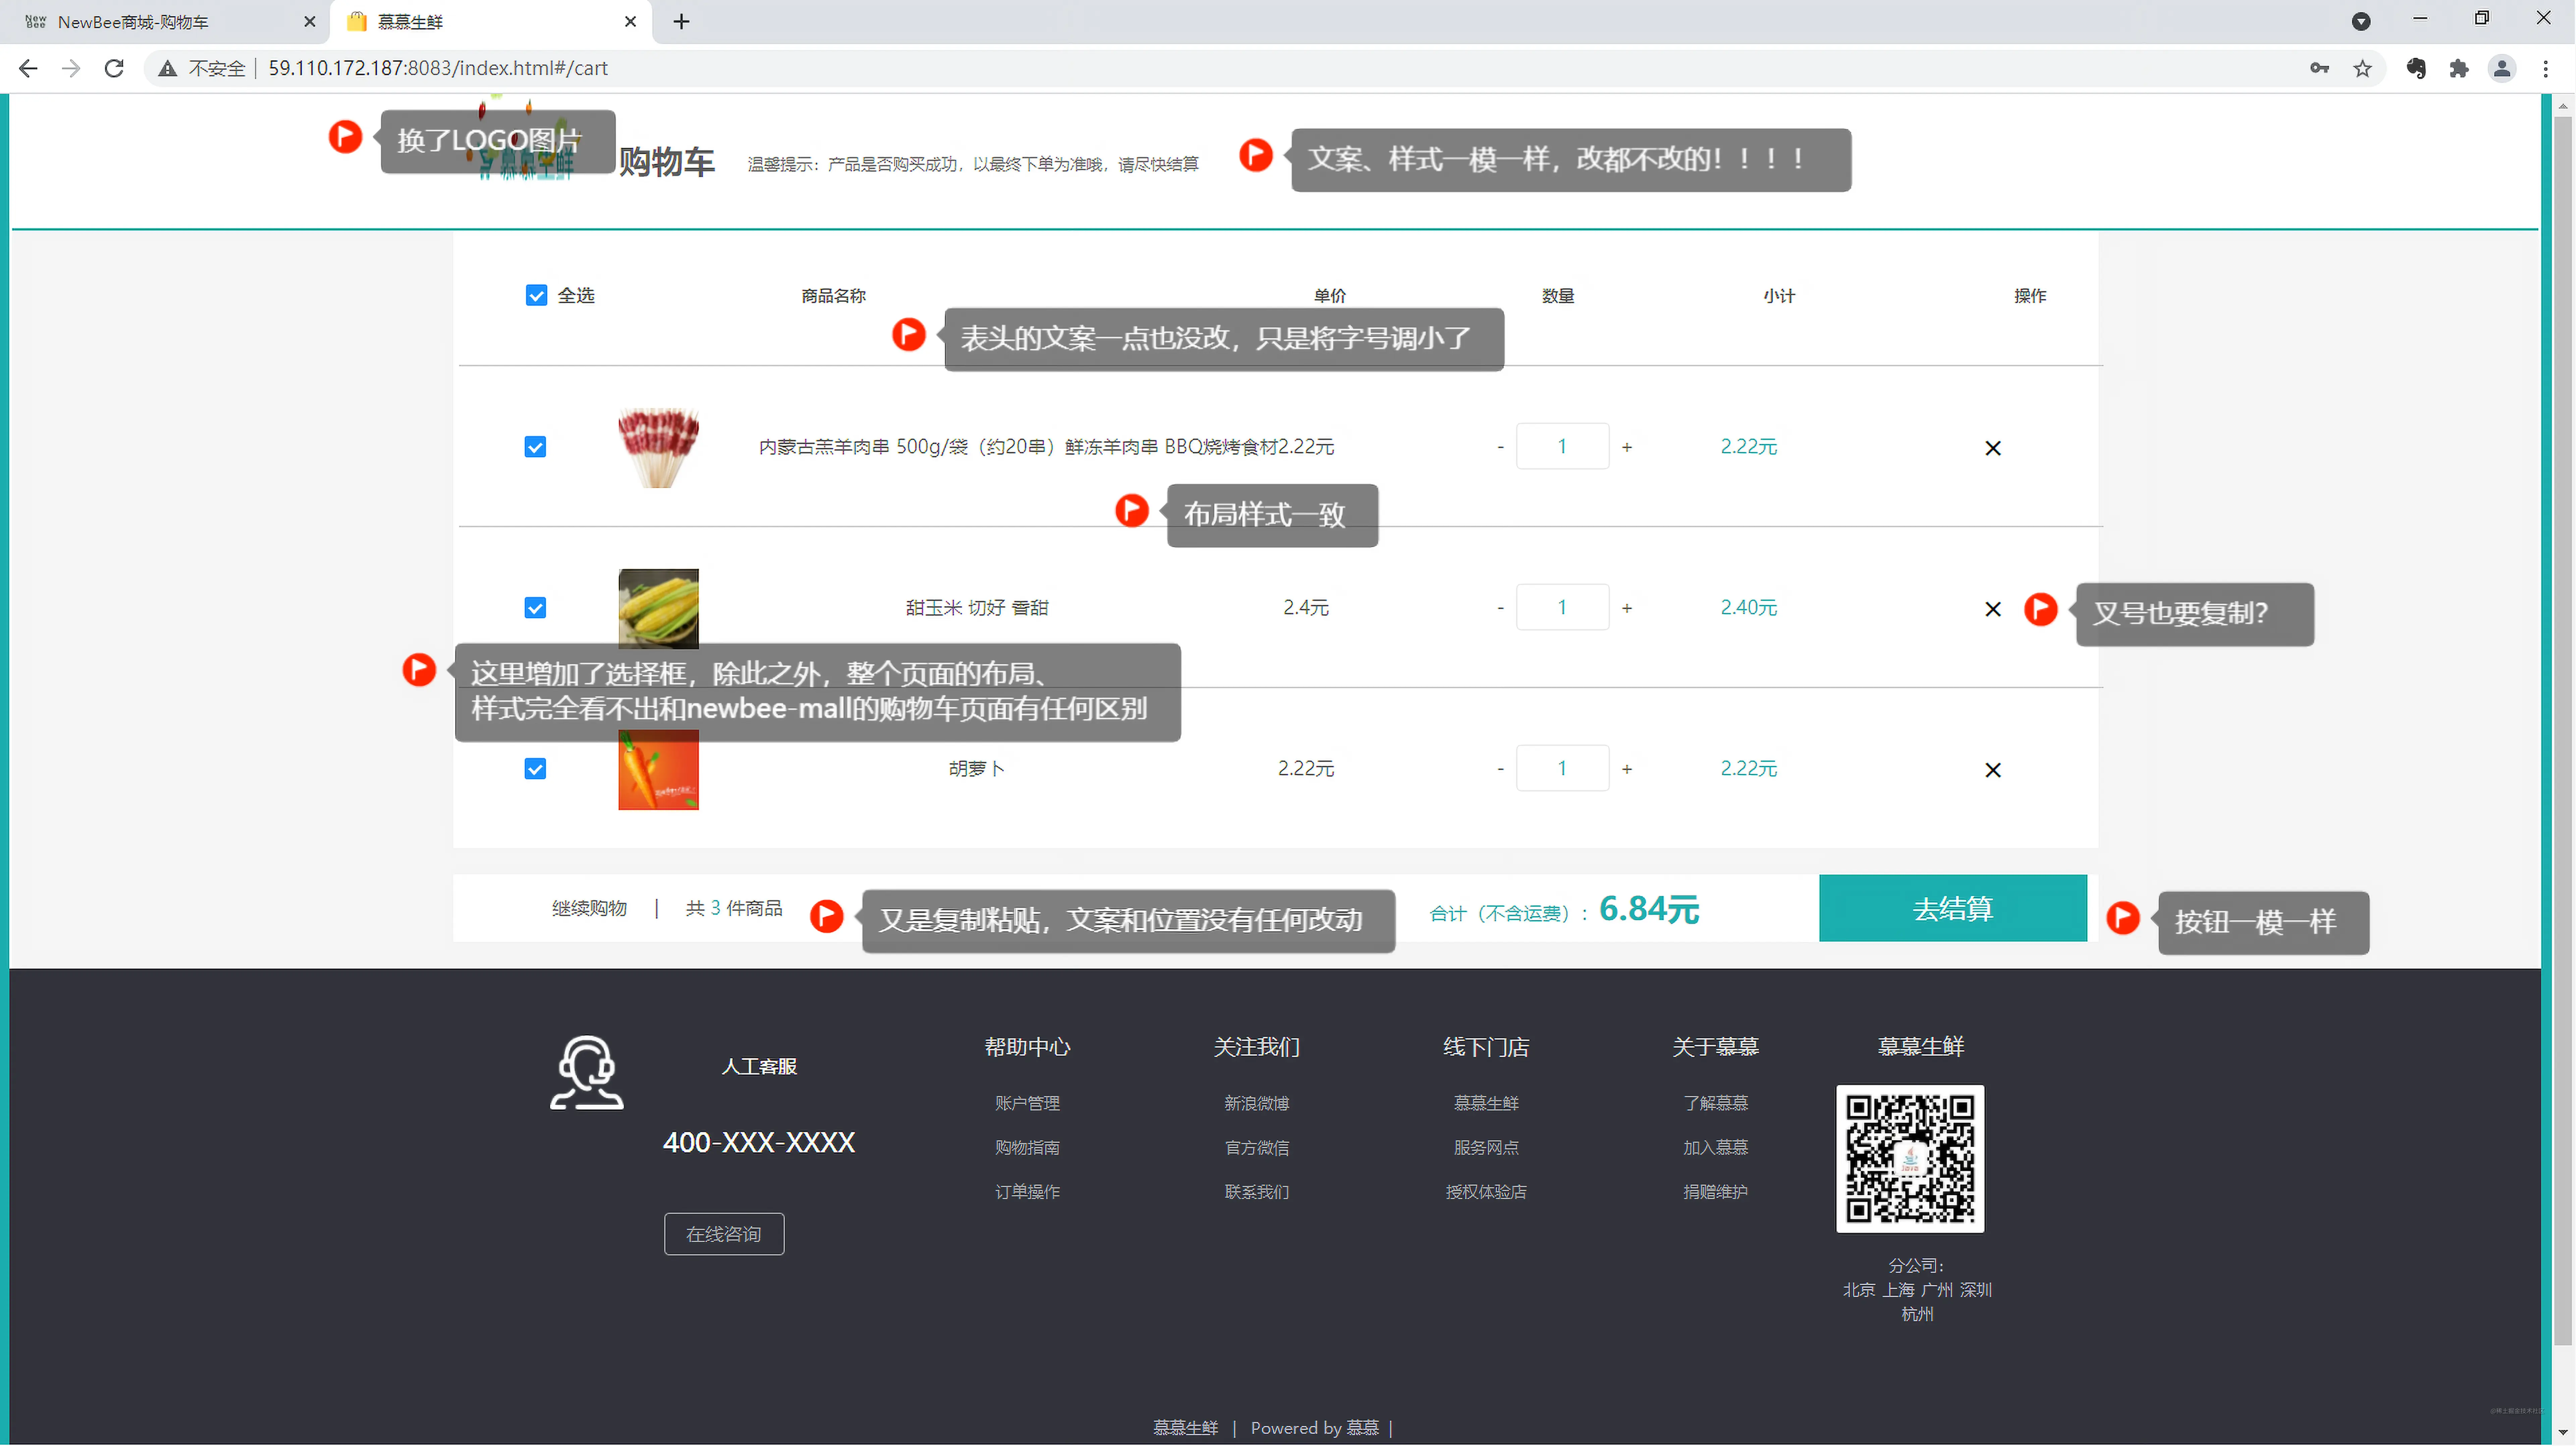Visit the 新浪微博 link
The width and height of the screenshot is (2576, 1446).
click(x=1257, y=1103)
